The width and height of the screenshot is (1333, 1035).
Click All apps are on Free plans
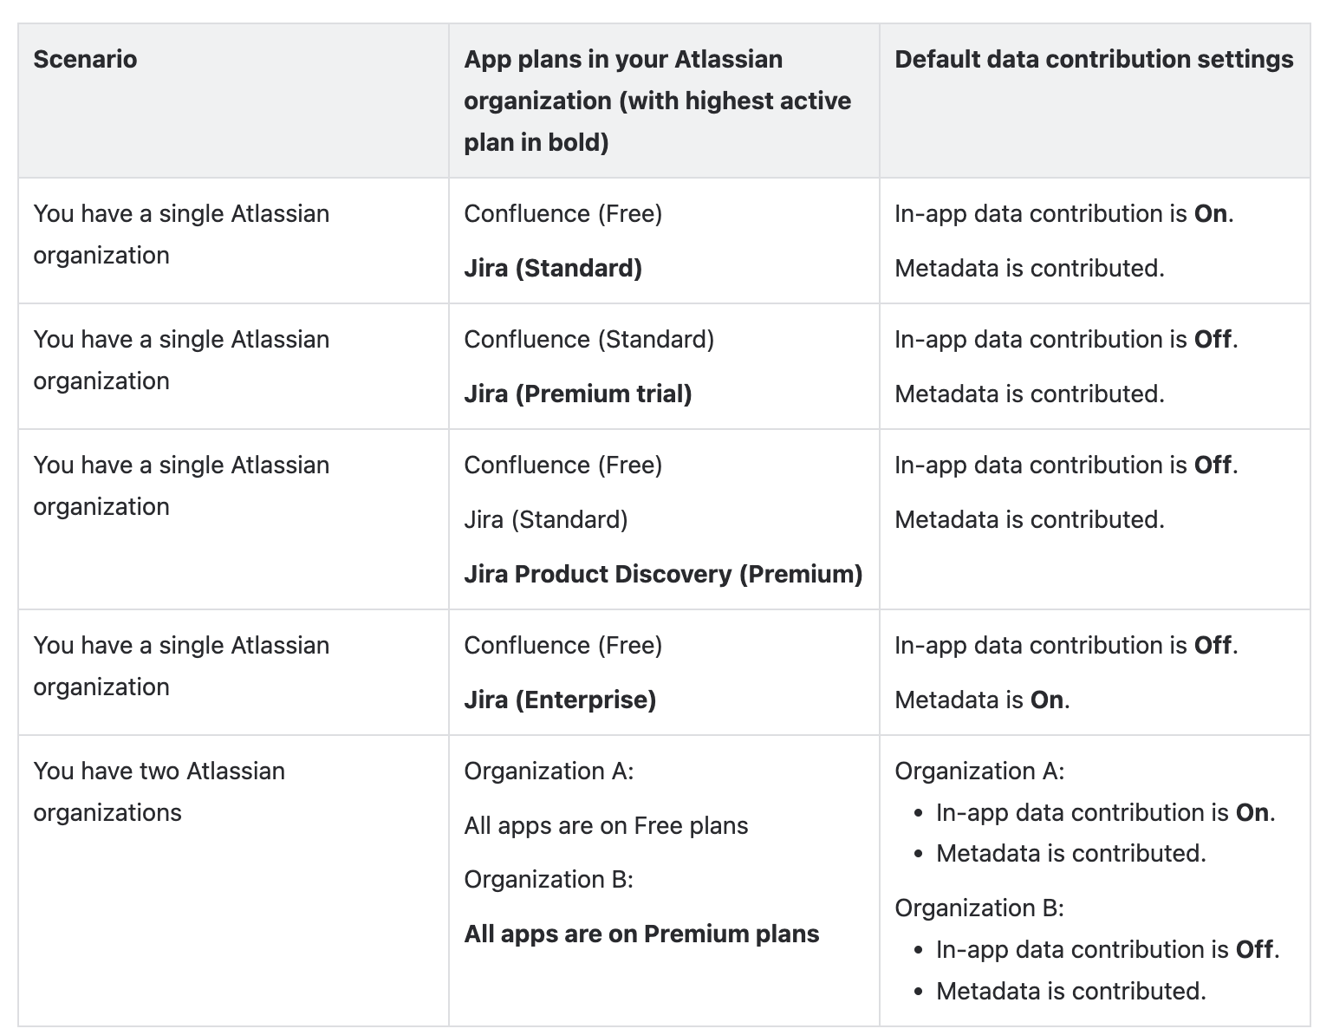(606, 825)
